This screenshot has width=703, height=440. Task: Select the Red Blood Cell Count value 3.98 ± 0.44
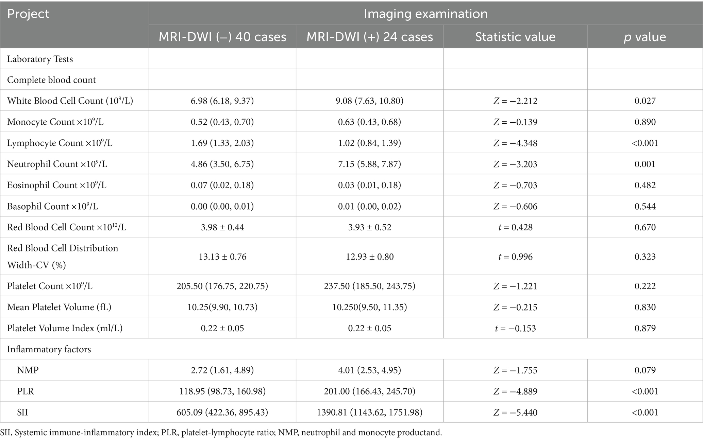(222, 227)
